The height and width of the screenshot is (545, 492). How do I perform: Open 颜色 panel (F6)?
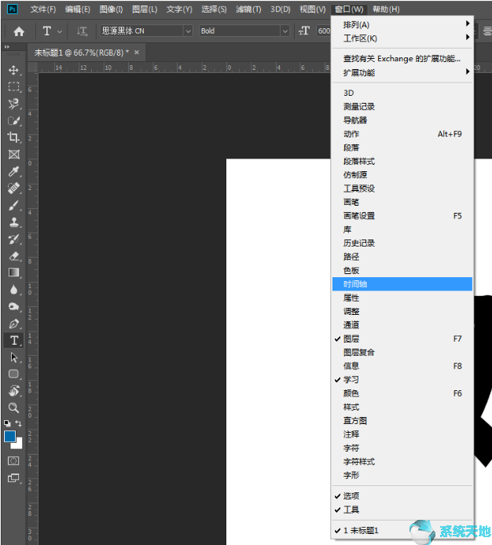(x=402, y=393)
